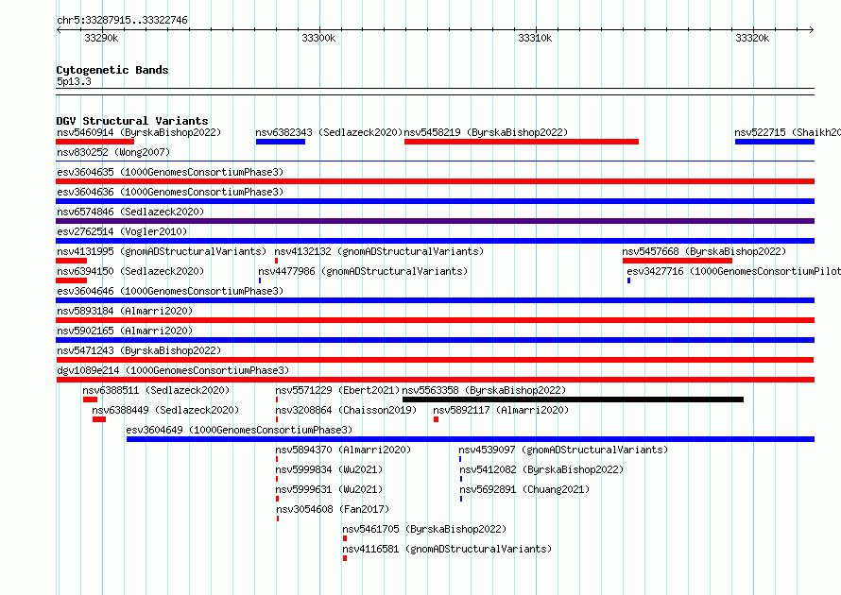Click esv2762514 (Vogler2010) label
The width and height of the screenshot is (841, 595).
[122, 231]
